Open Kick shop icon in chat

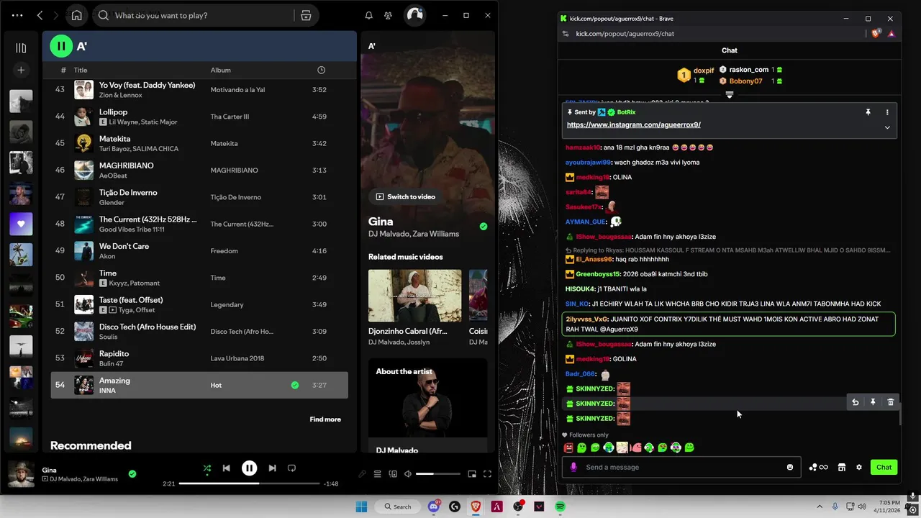841,467
